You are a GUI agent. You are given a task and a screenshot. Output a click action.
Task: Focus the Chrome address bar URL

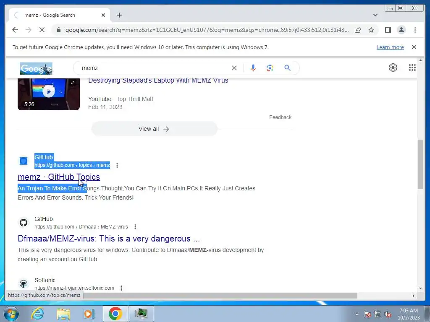(x=207, y=30)
